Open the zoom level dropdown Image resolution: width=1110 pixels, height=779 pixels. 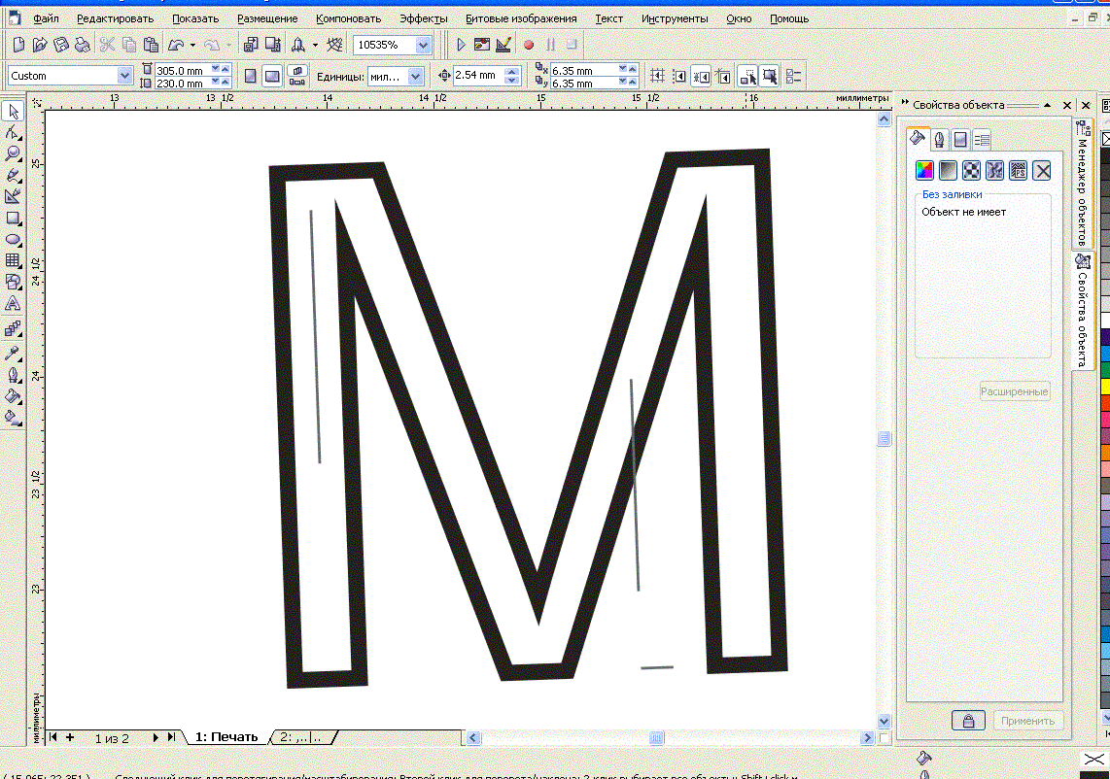click(x=423, y=46)
